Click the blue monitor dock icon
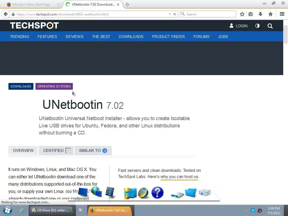288x216 pixels. [x=83, y=192]
